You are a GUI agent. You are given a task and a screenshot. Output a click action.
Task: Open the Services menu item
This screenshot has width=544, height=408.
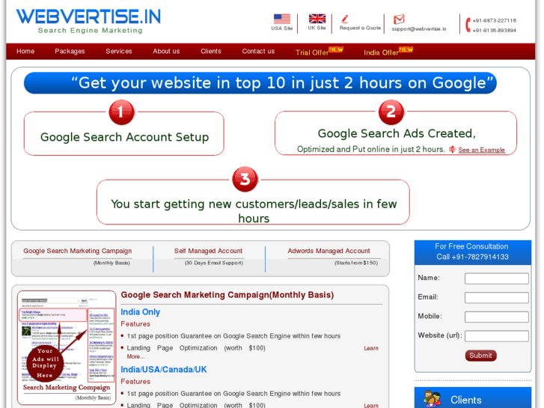[119, 51]
